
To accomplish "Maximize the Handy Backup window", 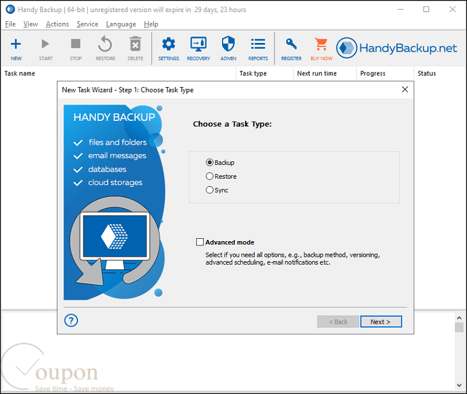I will (x=426, y=10).
